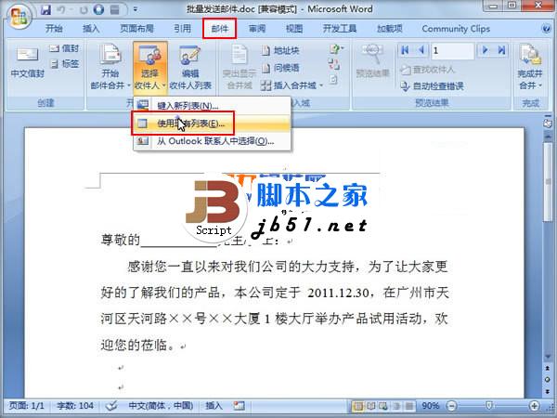The image size is (557, 418).
Task: Undo the last action in quick access toolbar
Action: point(61,9)
